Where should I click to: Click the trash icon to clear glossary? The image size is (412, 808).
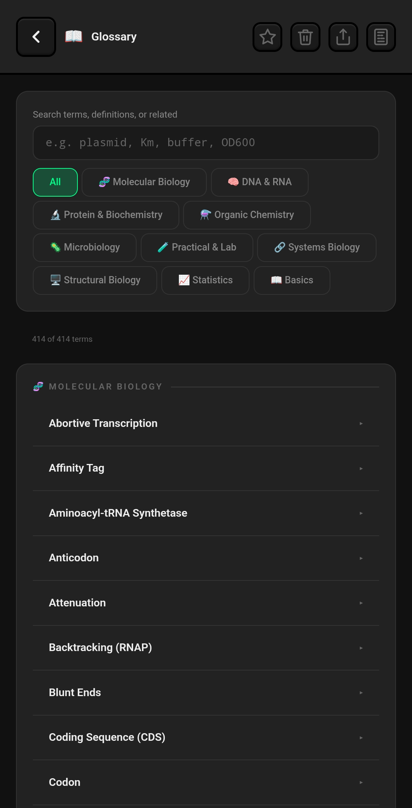[x=305, y=37]
